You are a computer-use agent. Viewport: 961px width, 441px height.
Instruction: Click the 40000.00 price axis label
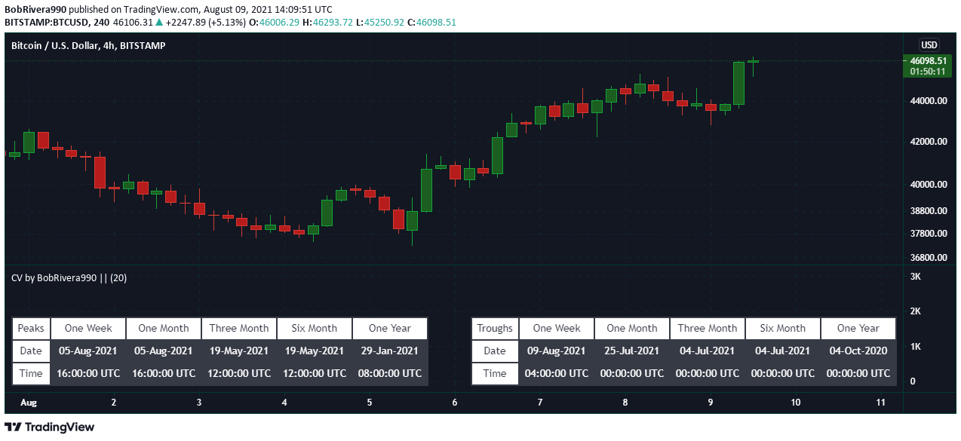tap(929, 185)
